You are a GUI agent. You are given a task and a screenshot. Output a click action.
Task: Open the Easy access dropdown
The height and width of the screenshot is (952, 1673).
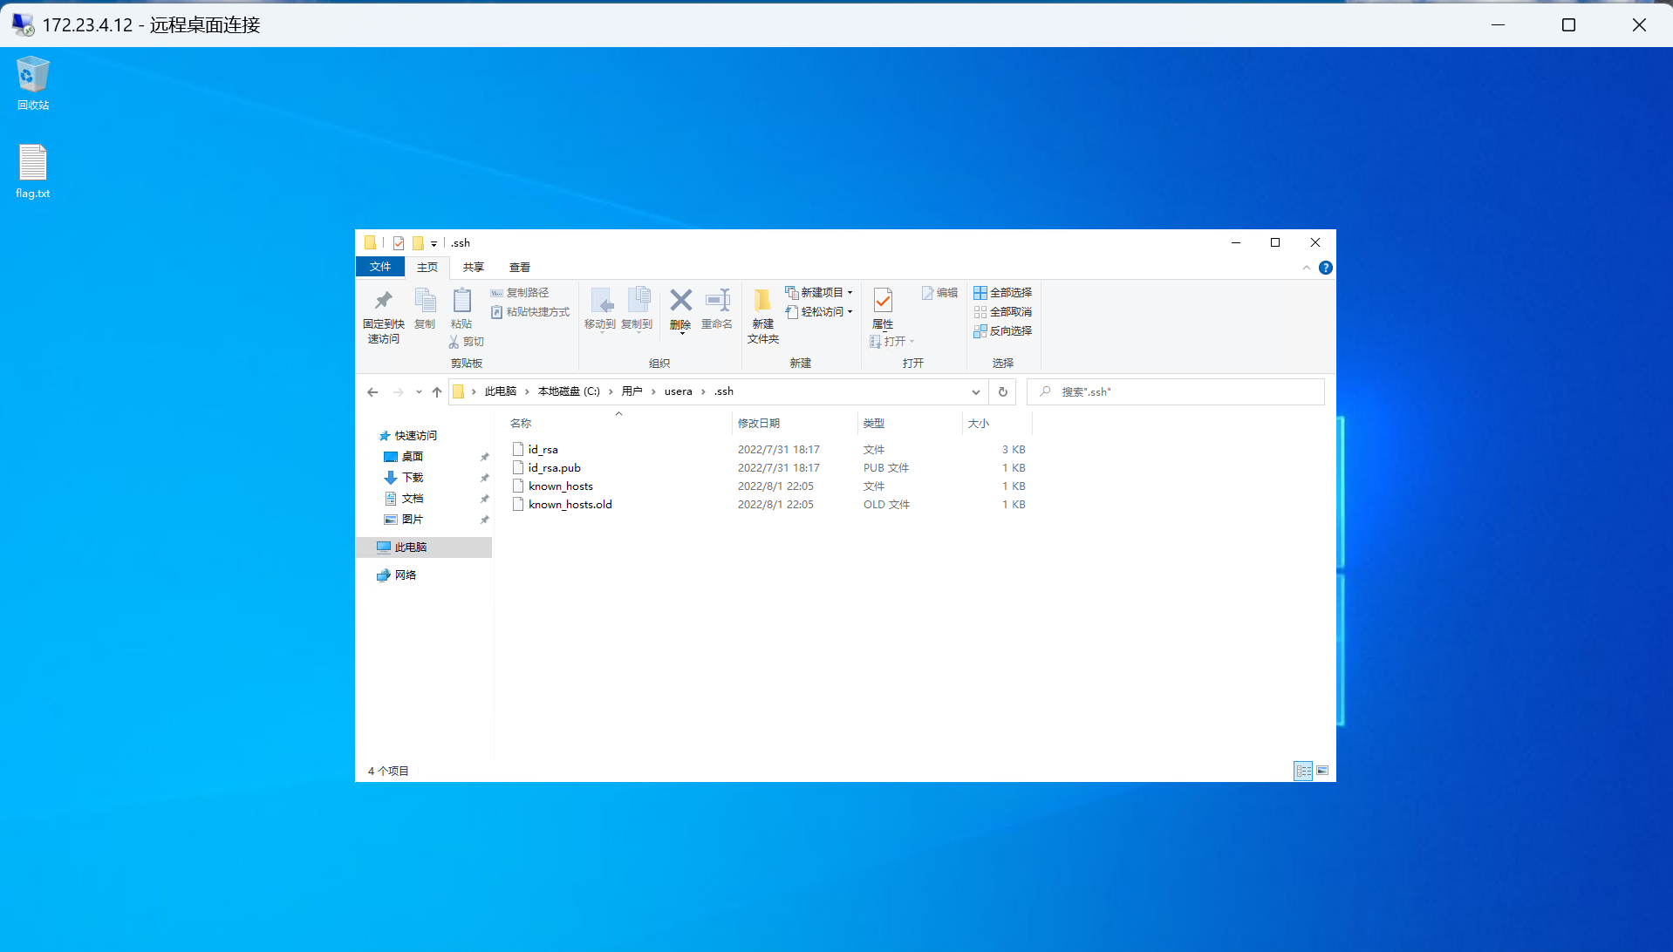click(819, 312)
